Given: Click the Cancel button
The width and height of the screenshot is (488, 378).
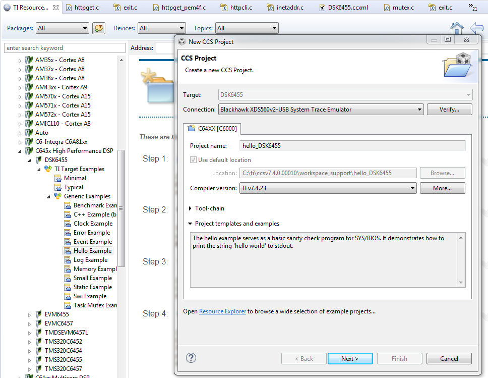Looking at the screenshot, I should pyautogui.click(x=449, y=359).
